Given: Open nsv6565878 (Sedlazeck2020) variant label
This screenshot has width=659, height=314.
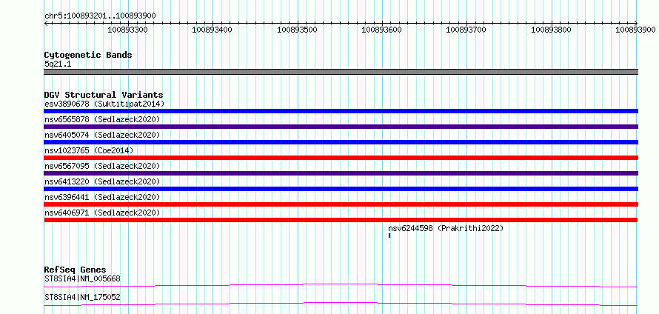Looking at the screenshot, I should pos(102,119).
